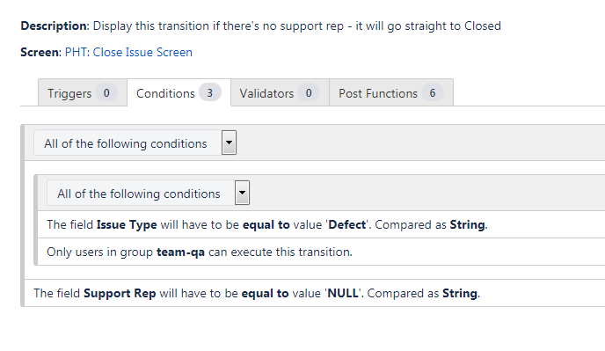Expand the nested conditions dropdown arrow
Viewport: 605px width, 351px height.
pyautogui.click(x=242, y=193)
